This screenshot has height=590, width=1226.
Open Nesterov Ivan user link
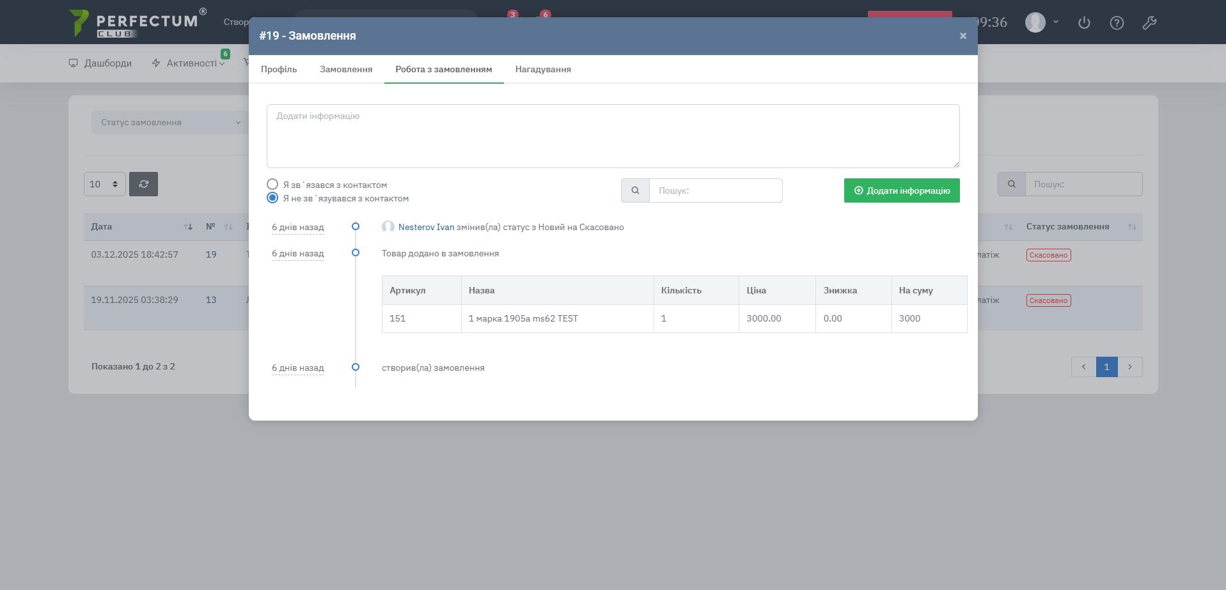click(426, 227)
